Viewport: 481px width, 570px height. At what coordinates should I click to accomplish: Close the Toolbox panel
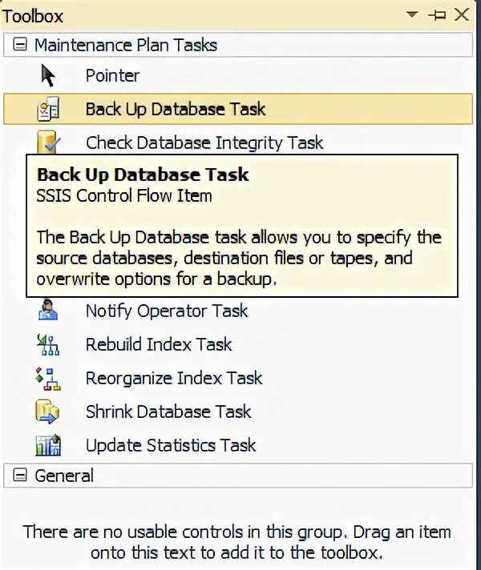click(462, 15)
